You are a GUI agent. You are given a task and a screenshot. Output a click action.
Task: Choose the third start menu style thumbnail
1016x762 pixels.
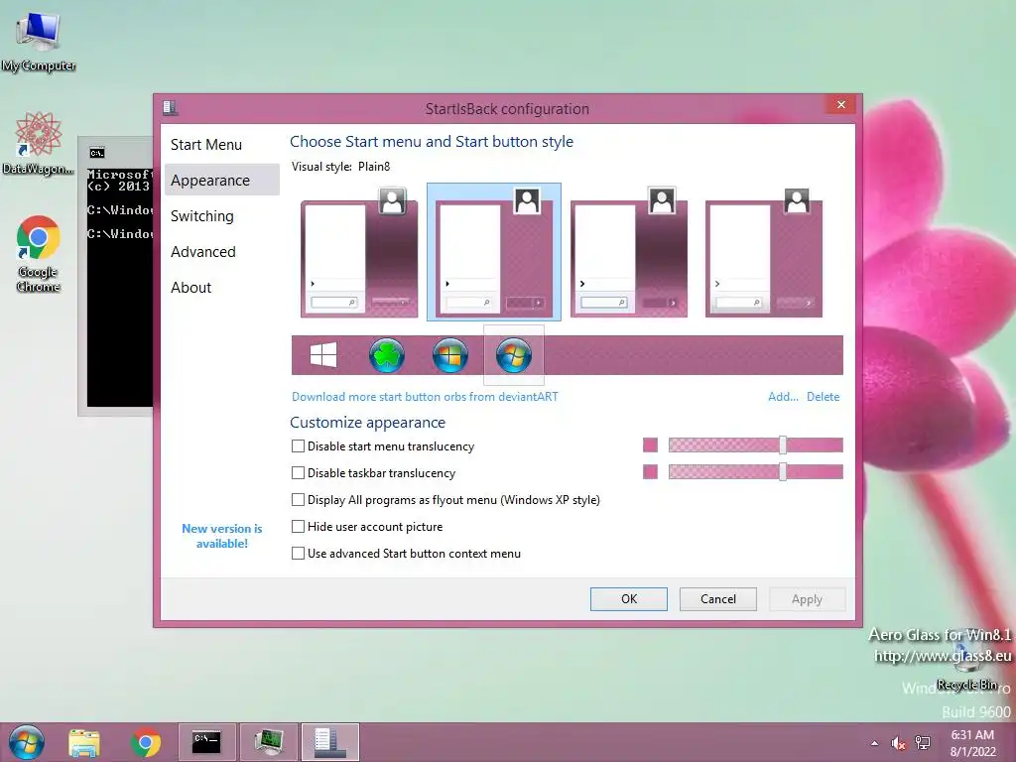point(628,252)
